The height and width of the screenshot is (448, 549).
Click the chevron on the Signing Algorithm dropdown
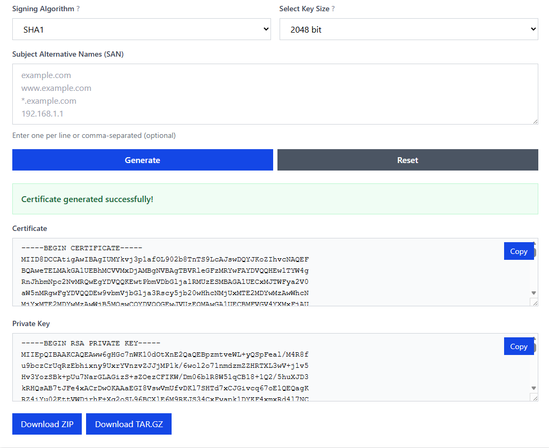click(267, 29)
